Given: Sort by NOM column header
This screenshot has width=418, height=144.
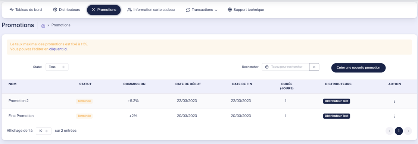Looking at the screenshot, I should [13, 84].
